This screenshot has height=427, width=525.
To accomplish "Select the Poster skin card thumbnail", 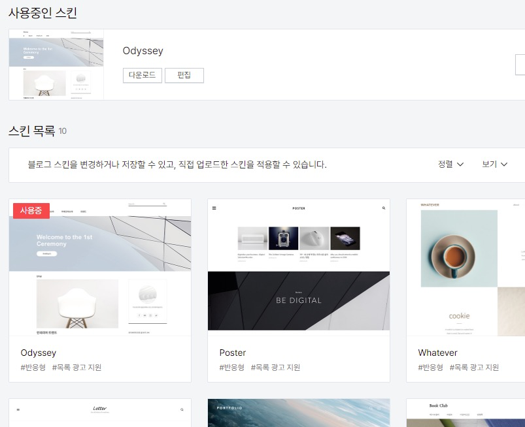I will click(299, 268).
